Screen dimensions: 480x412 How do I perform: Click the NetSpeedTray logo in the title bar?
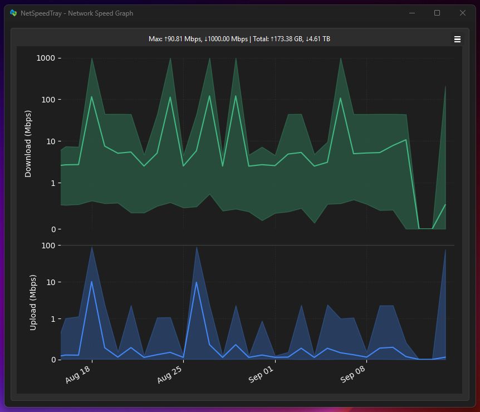coord(12,13)
